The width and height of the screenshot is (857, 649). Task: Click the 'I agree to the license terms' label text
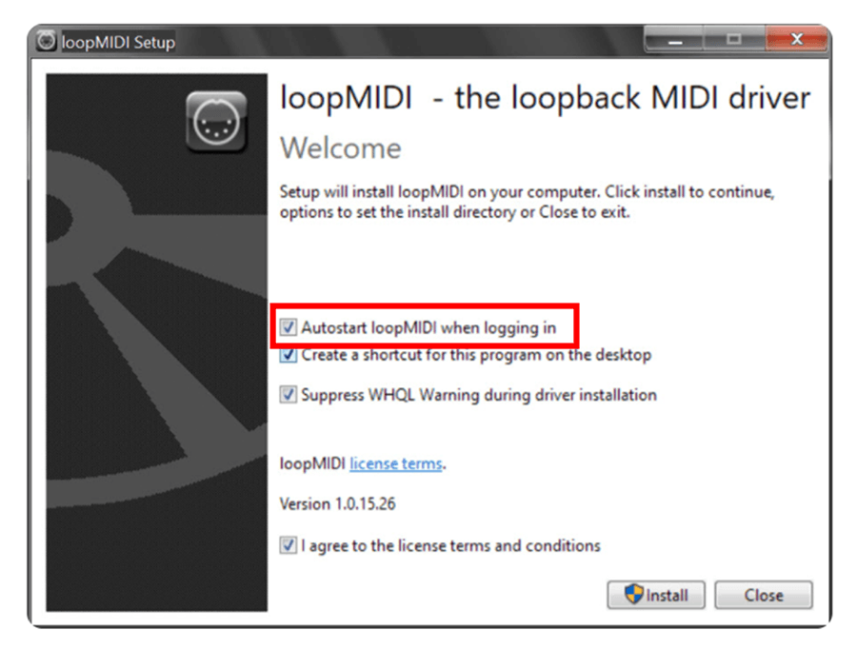click(x=451, y=546)
